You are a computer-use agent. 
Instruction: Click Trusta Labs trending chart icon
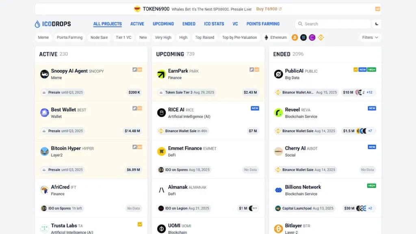[140, 224]
